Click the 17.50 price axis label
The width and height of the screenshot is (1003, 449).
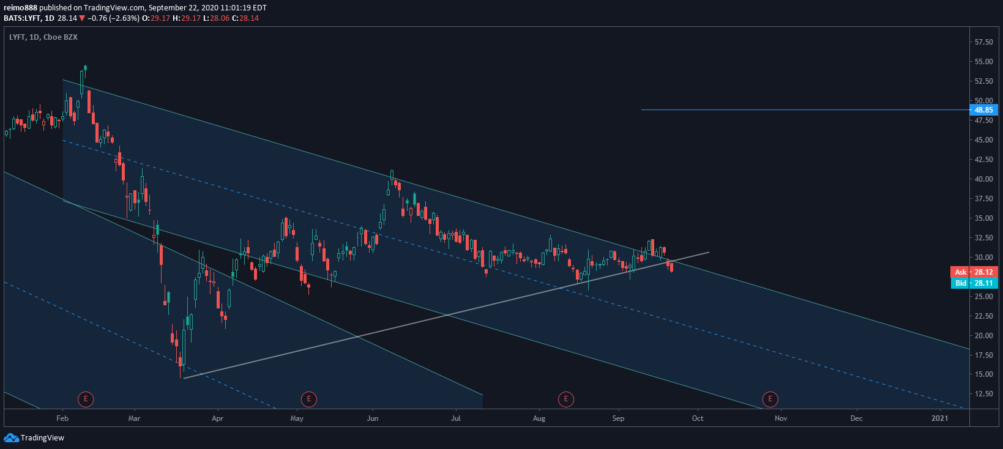(x=984, y=355)
